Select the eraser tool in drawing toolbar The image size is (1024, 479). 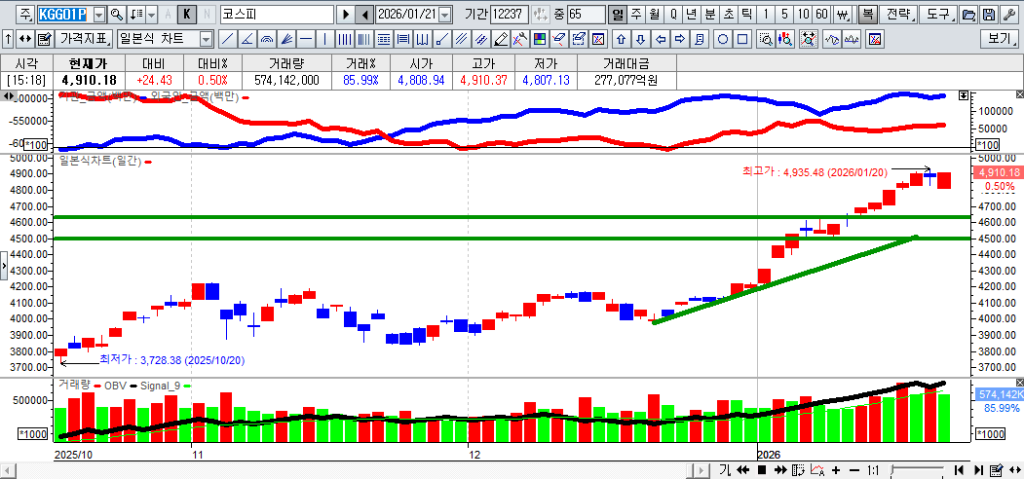point(559,39)
